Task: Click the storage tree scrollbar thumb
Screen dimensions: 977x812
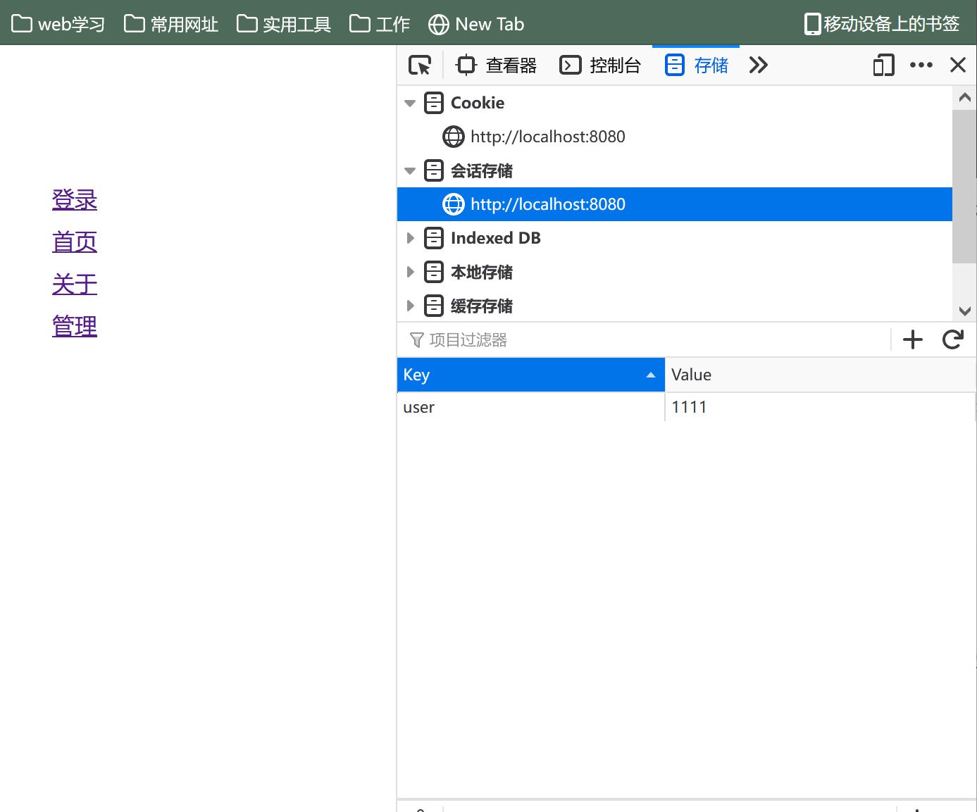Action: coord(964,187)
